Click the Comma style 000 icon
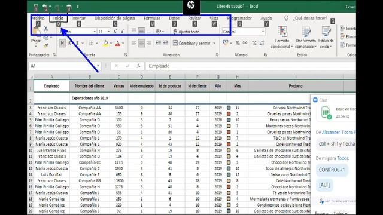This screenshot has width=383, height=215. point(245,43)
